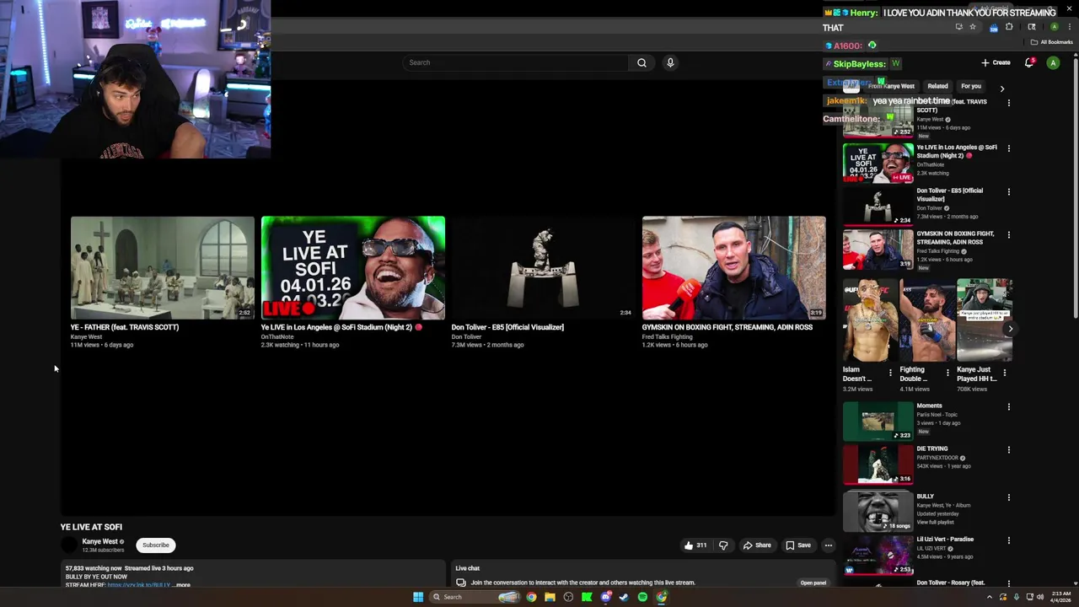This screenshot has height=607, width=1079.
Task: Select the For you chip
Action: [971, 86]
